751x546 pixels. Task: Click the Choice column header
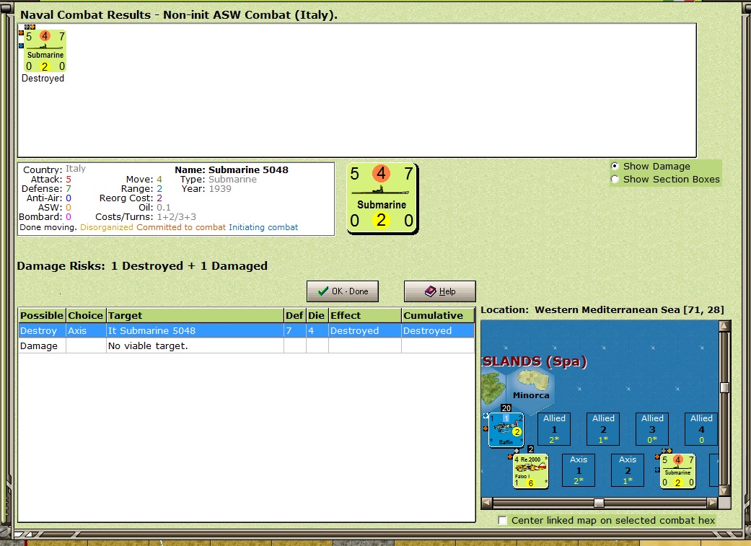(86, 315)
